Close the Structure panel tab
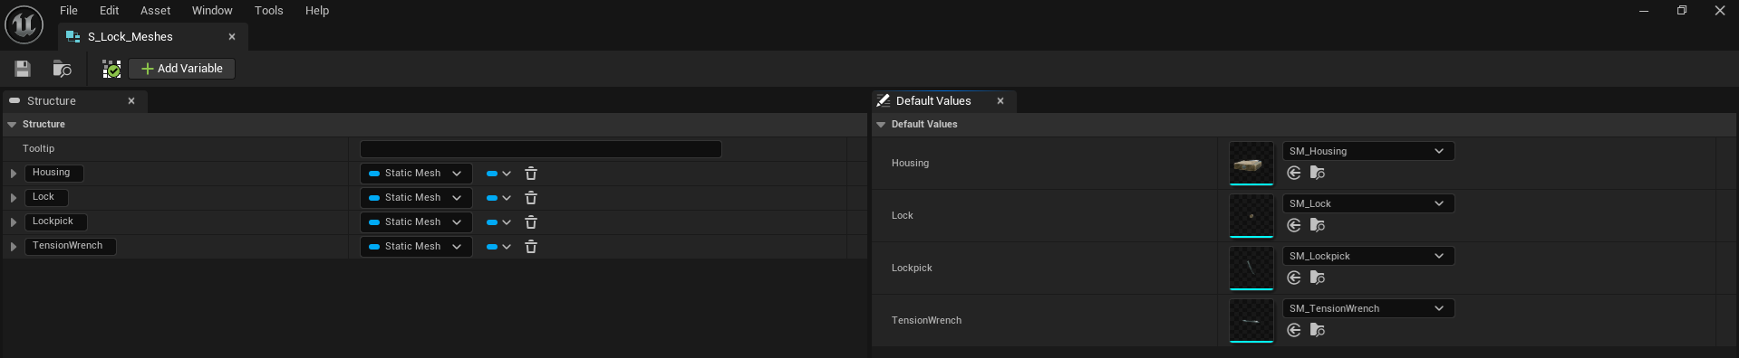 click(131, 101)
